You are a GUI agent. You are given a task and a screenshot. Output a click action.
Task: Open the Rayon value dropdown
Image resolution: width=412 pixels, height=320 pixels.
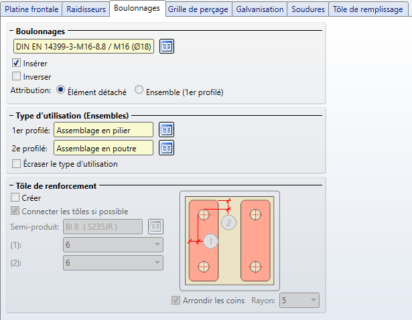(x=299, y=301)
